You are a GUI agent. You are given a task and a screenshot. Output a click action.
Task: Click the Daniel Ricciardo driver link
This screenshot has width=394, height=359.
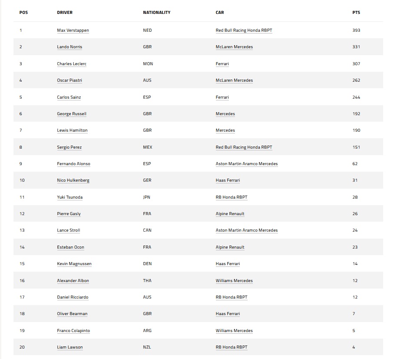click(x=73, y=297)
